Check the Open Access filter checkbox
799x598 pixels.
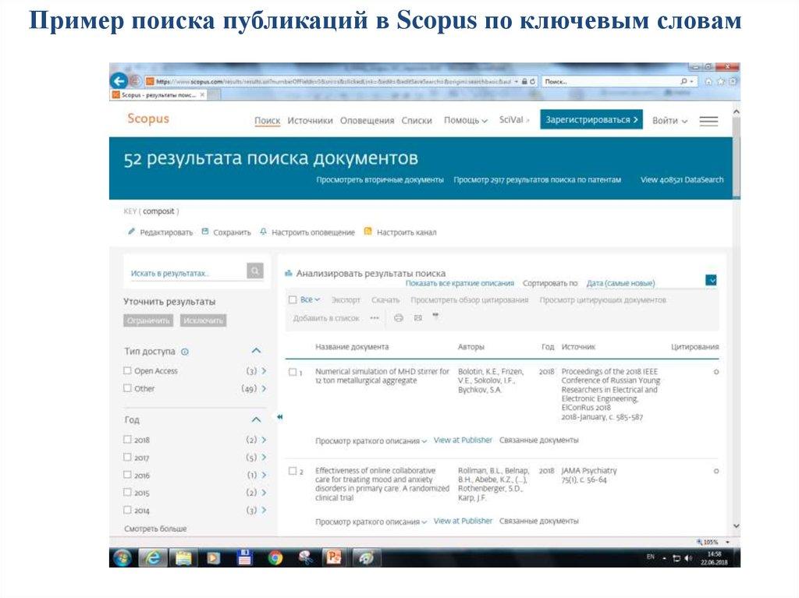pos(127,371)
